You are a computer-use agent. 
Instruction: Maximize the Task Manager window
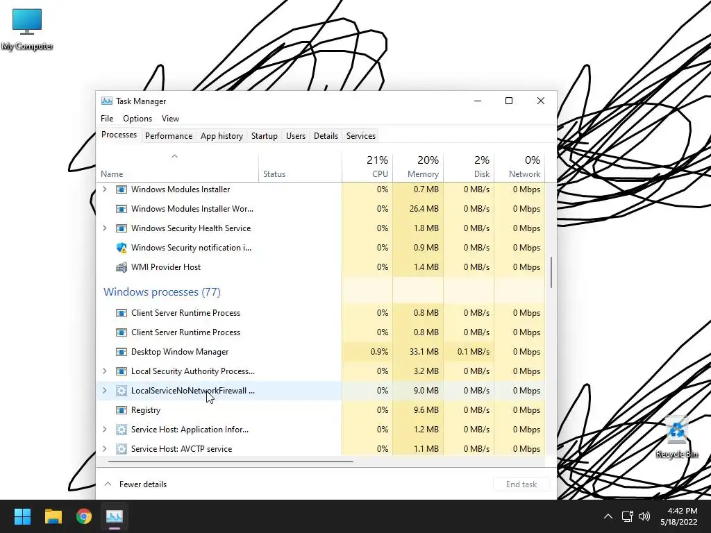coord(509,101)
